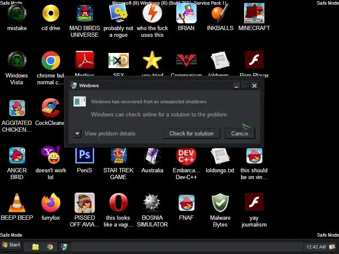Screen dimensions: 339x254
Task: Open the FNAF desktop shortcut
Action: 186,203
